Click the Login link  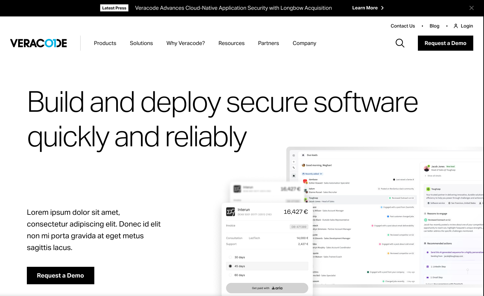(x=463, y=26)
